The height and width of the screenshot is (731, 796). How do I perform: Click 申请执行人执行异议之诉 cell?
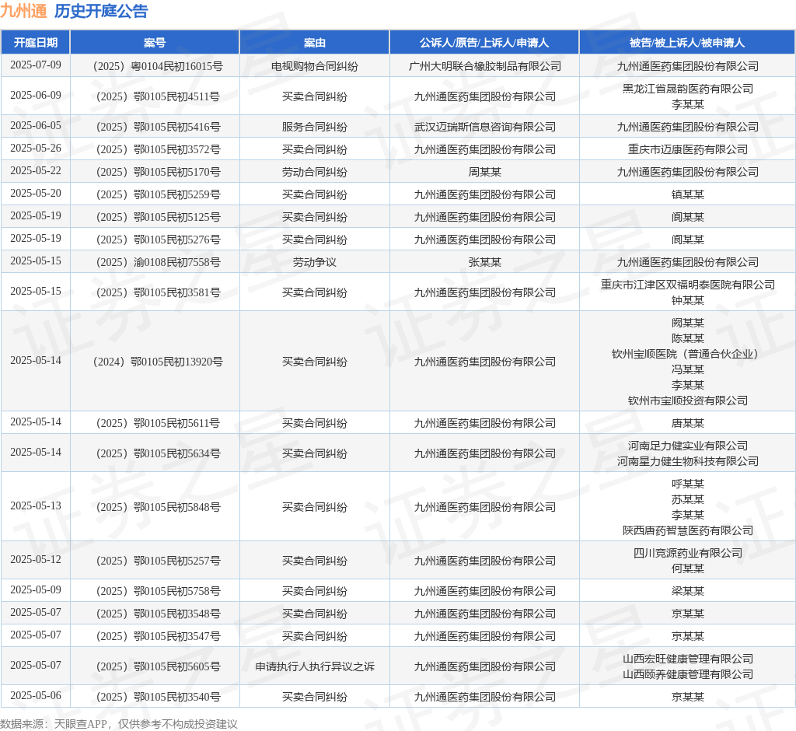pos(315,666)
